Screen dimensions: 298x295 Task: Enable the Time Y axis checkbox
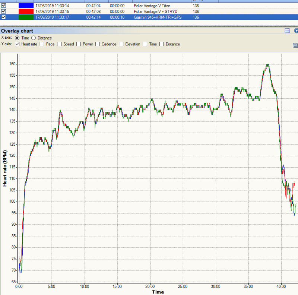point(145,44)
